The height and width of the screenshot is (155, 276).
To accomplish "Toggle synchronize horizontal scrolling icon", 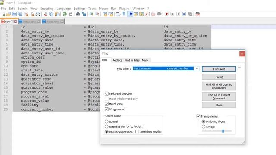I will (x=110, y=14).
